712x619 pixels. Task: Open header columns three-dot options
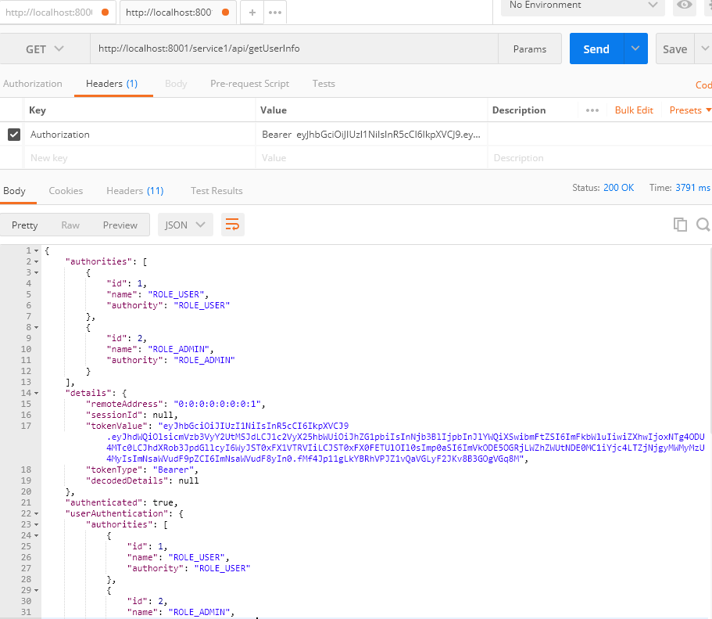[592, 110]
